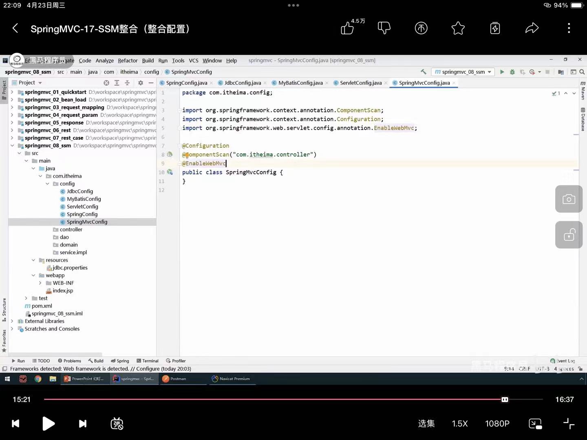
Task: Click Select Opened File target icon
Action: (106, 83)
